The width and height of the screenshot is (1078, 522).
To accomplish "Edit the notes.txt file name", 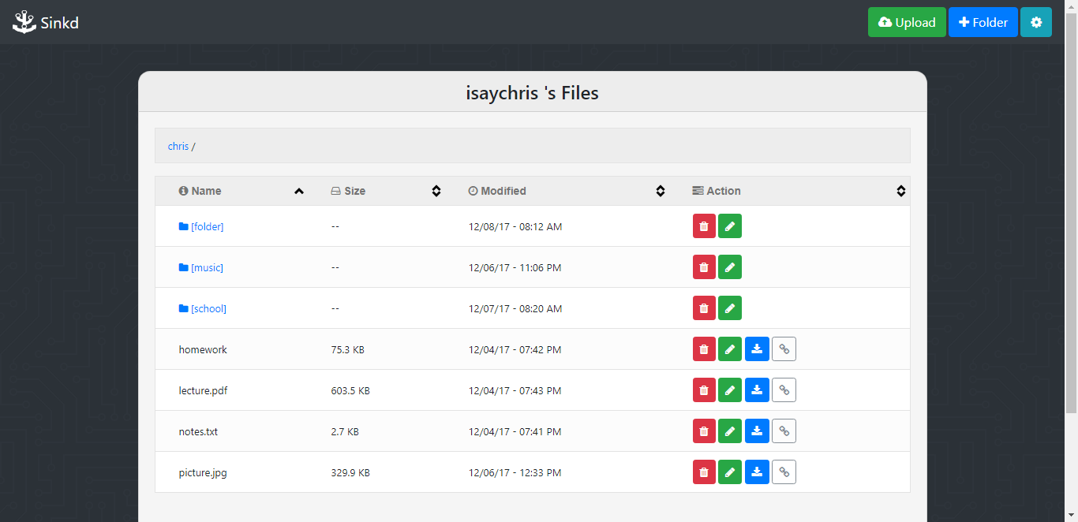I will coord(730,431).
